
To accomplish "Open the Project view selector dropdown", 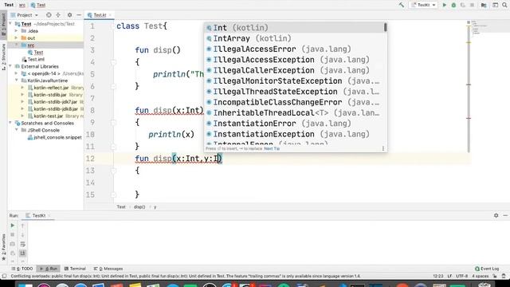I will pos(25,15).
